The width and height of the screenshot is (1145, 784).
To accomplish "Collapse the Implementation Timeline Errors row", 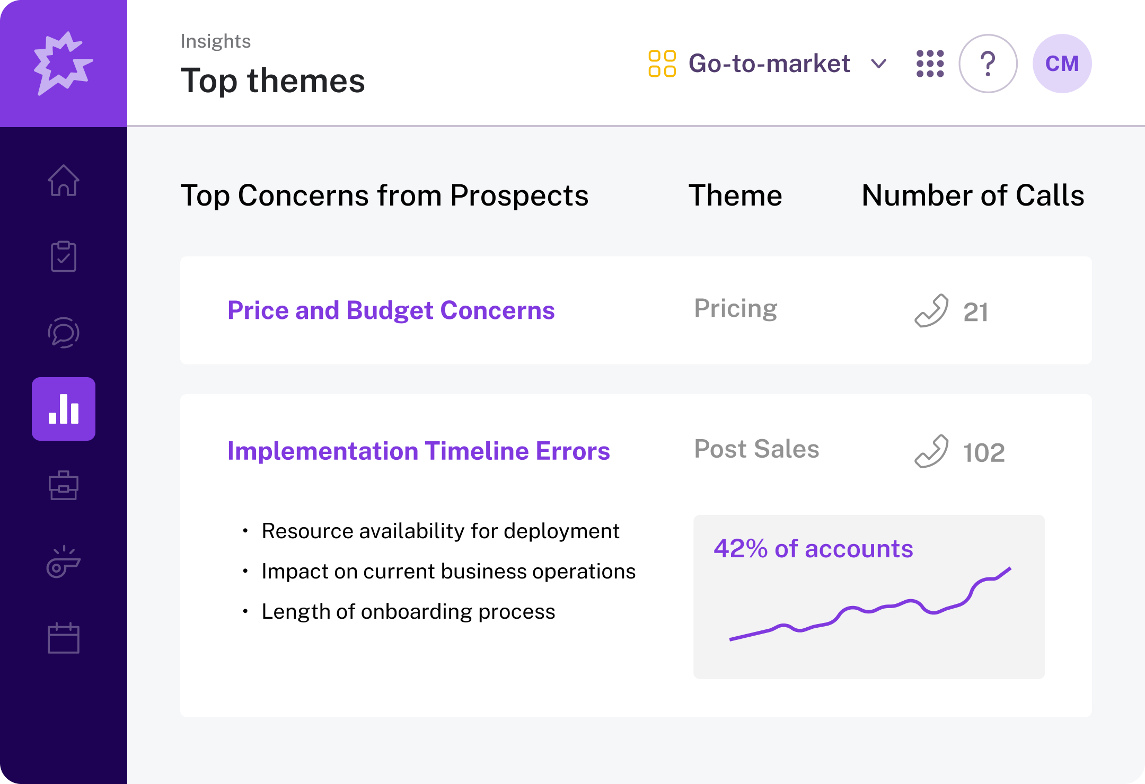I will pyautogui.click(x=418, y=451).
